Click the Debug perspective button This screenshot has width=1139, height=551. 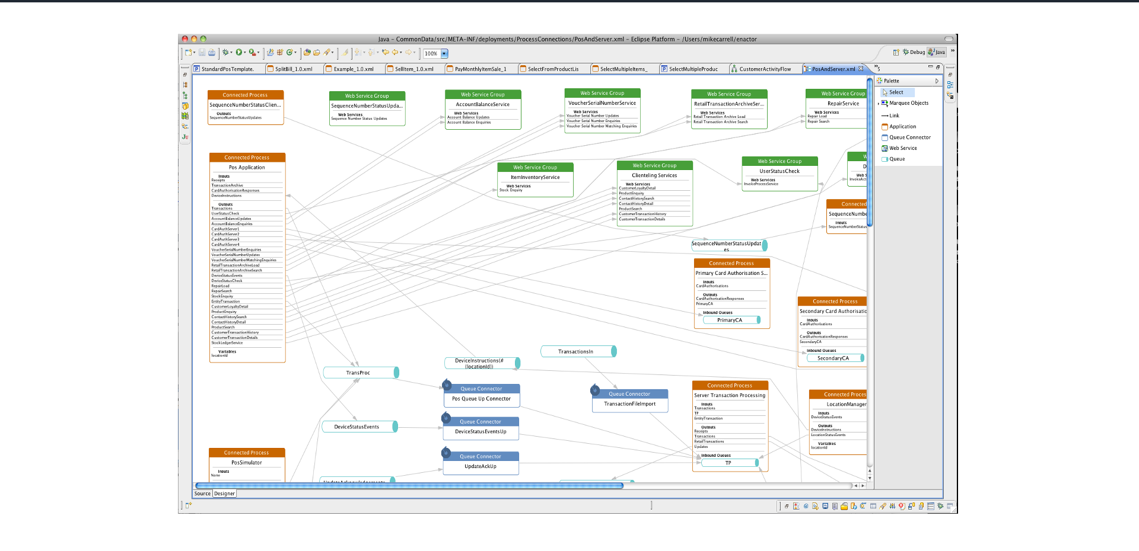[914, 52]
